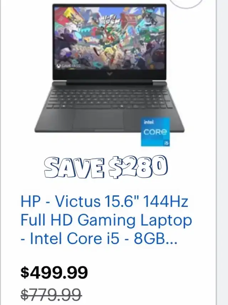Click the small i5 label on the badge

(166, 143)
